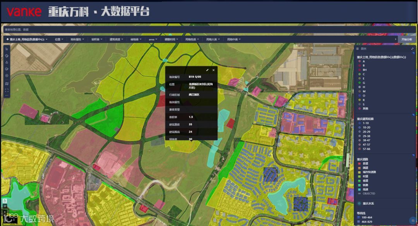Click the 重庆水系 layer circle icon
Screen dimensions: 418x226
pos(359,203)
